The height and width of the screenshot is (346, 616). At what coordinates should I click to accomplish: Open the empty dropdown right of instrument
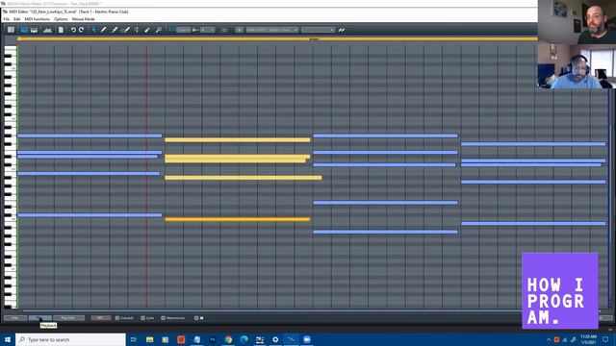coord(318,30)
